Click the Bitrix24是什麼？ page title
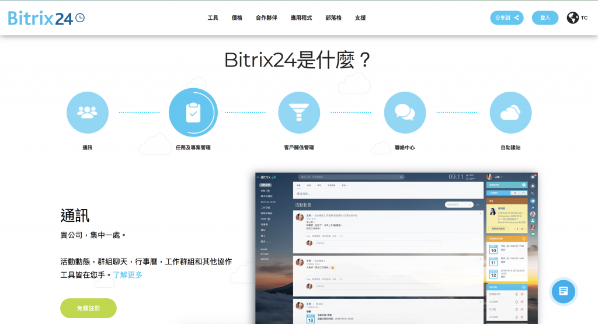The height and width of the screenshot is (324, 598). coord(297,60)
